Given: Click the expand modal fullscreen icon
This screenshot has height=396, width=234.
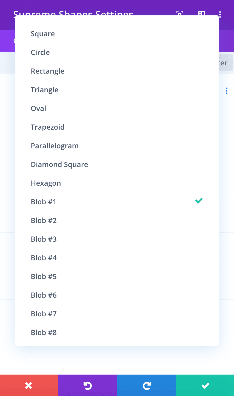Looking at the screenshot, I should pyautogui.click(x=179, y=13).
